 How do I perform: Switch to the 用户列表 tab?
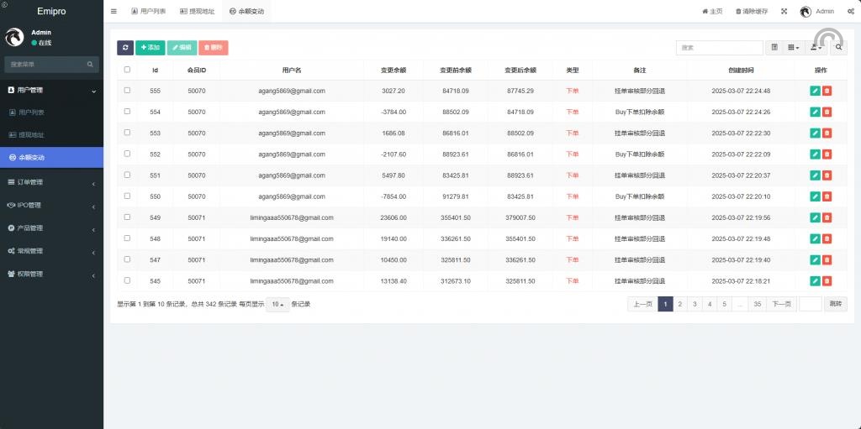point(148,12)
